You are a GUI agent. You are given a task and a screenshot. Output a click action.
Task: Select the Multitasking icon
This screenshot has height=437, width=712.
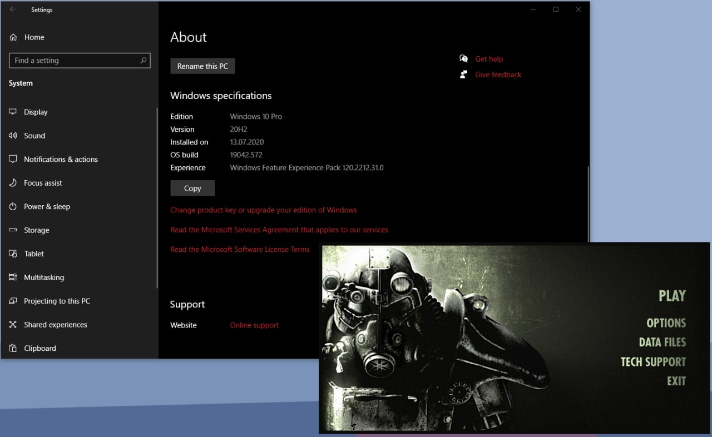tap(13, 277)
